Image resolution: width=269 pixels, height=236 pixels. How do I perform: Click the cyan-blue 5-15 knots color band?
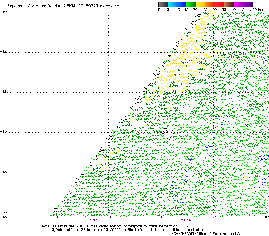pyautogui.click(x=177, y=4)
